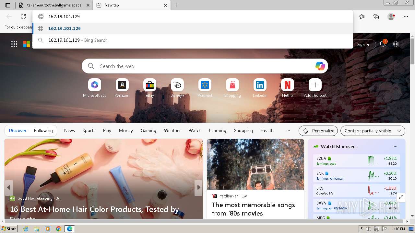Image resolution: width=415 pixels, height=233 pixels.
Task: Open the notifications bell icon
Action: [x=383, y=44]
